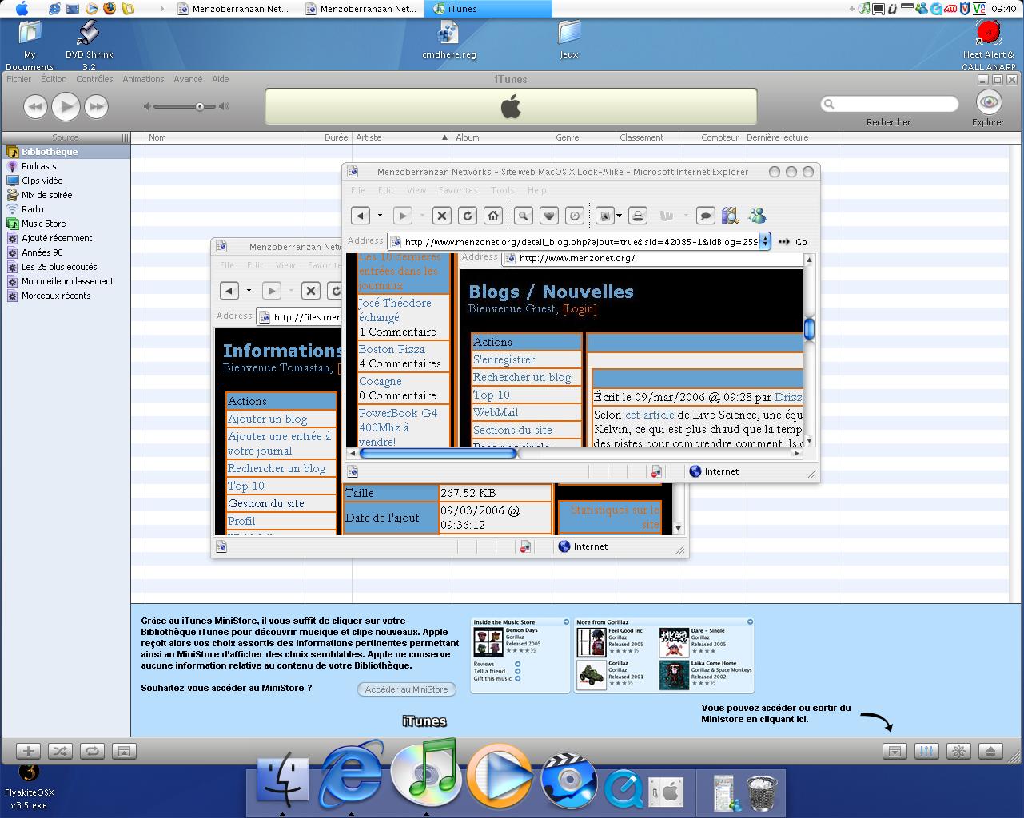Image resolution: width=1024 pixels, height=818 pixels.
Task: Open the iTunes equalizer button
Action: [926, 751]
